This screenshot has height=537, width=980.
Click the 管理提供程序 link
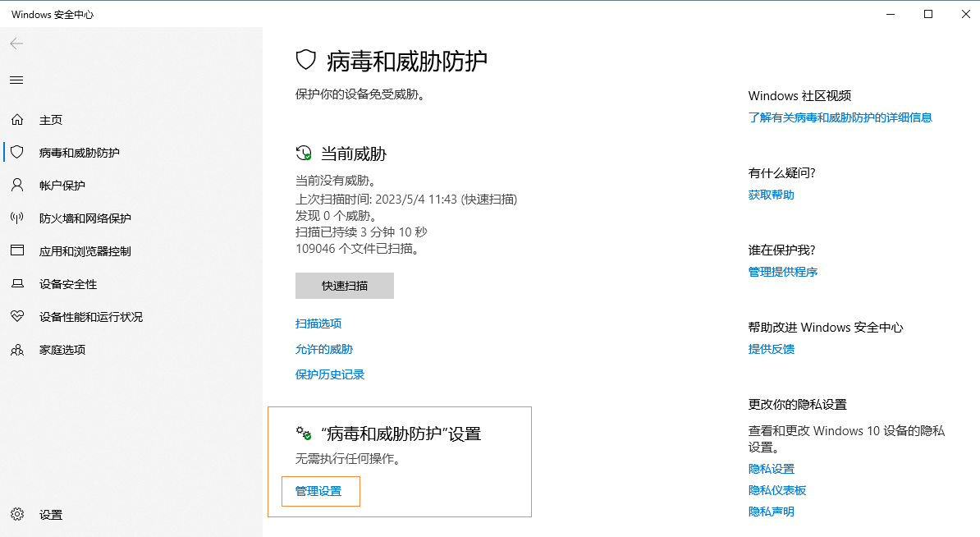pos(782,272)
